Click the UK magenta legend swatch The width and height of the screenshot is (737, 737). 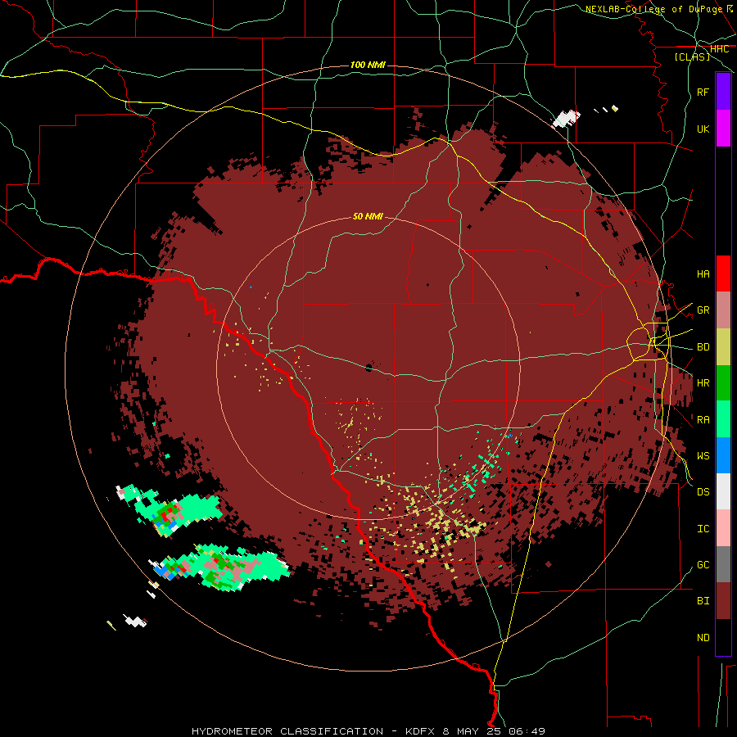[723, 129]
